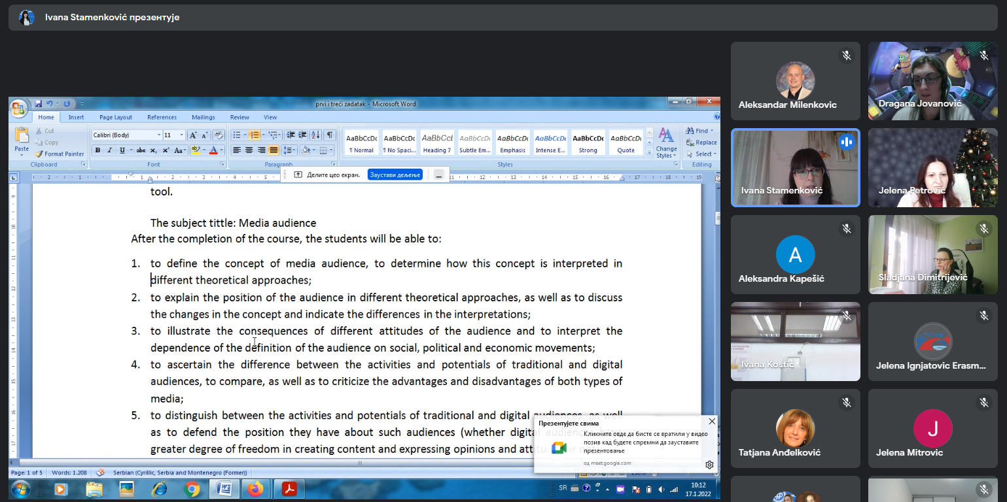Apply italic with the I icon
Image resolution: width=1007 pixels, height=502 pixels.
[110, 150]
